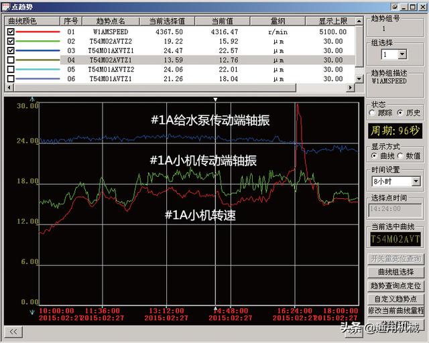
Task: Click the white cursor marker atop the chart
Action: coord(215,100)
